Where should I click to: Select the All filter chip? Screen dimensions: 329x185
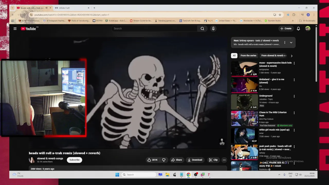234,55
